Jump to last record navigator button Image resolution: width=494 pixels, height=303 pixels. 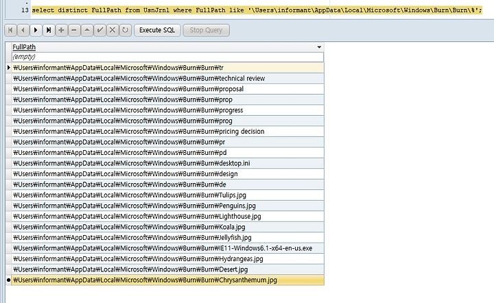(49, 30)
